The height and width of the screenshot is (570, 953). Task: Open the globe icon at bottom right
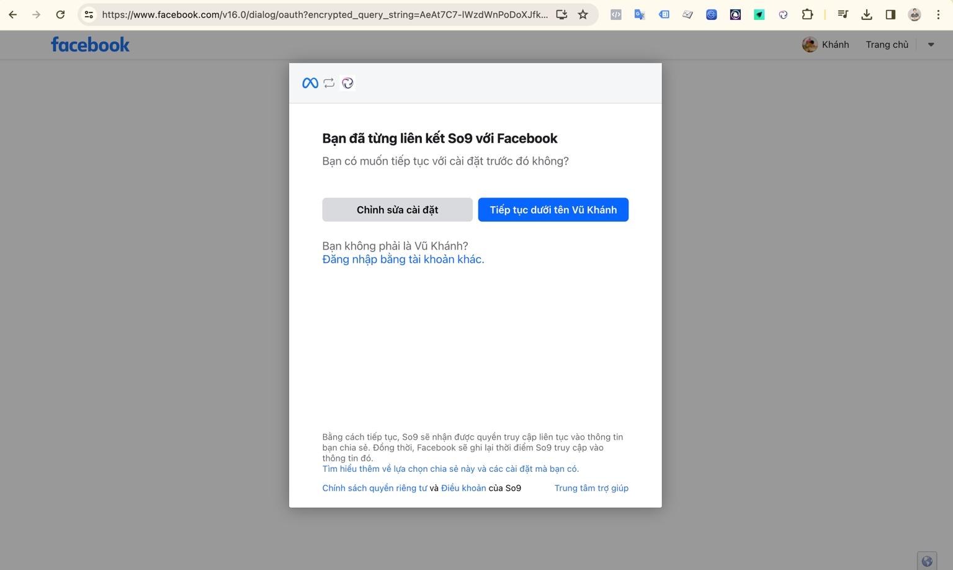(x=927, y=561)
